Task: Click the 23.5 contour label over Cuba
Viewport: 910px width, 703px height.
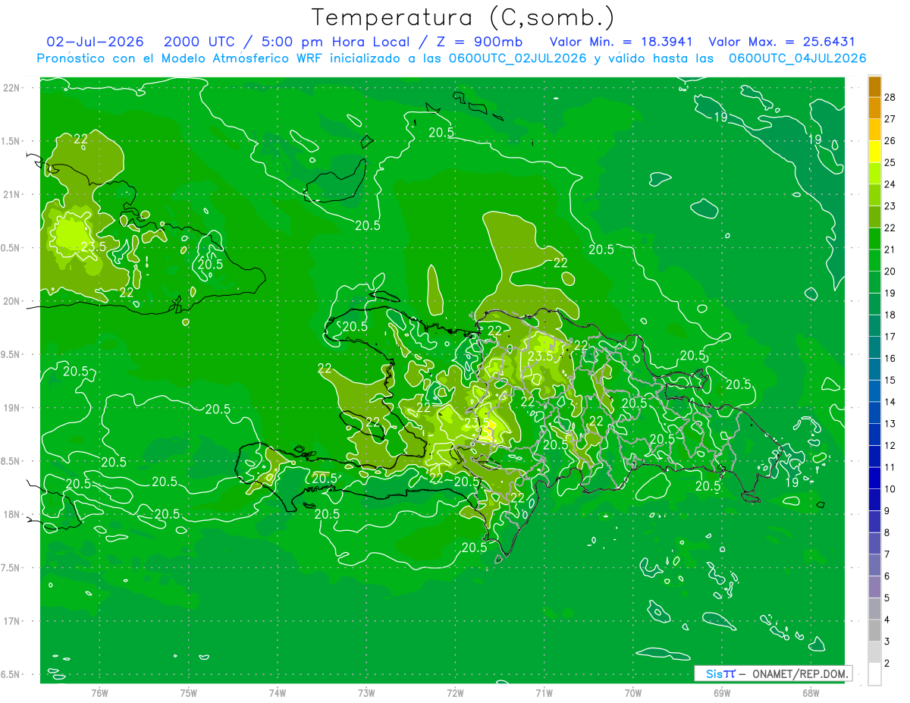Action: pyautogui.click(x=93, y=246)
